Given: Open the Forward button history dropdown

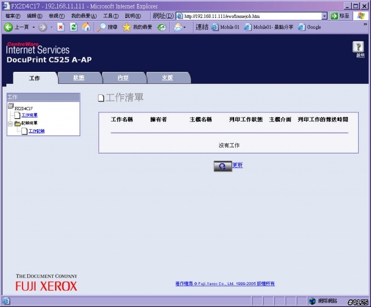Looking at the screenshot, I should click(52, 27).
